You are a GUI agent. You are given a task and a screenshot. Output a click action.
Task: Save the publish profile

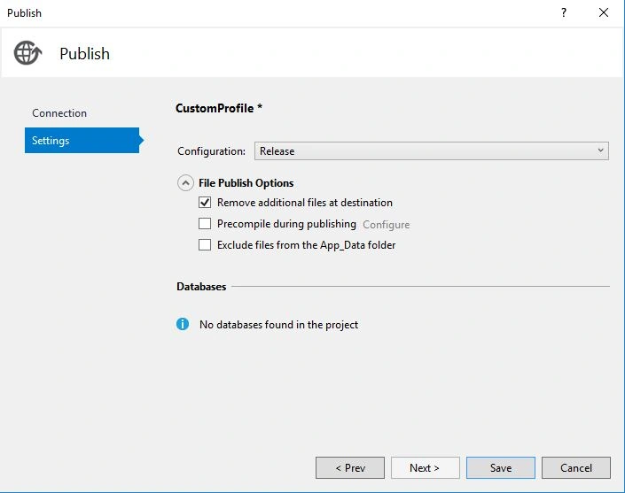[x=501, y=467]
